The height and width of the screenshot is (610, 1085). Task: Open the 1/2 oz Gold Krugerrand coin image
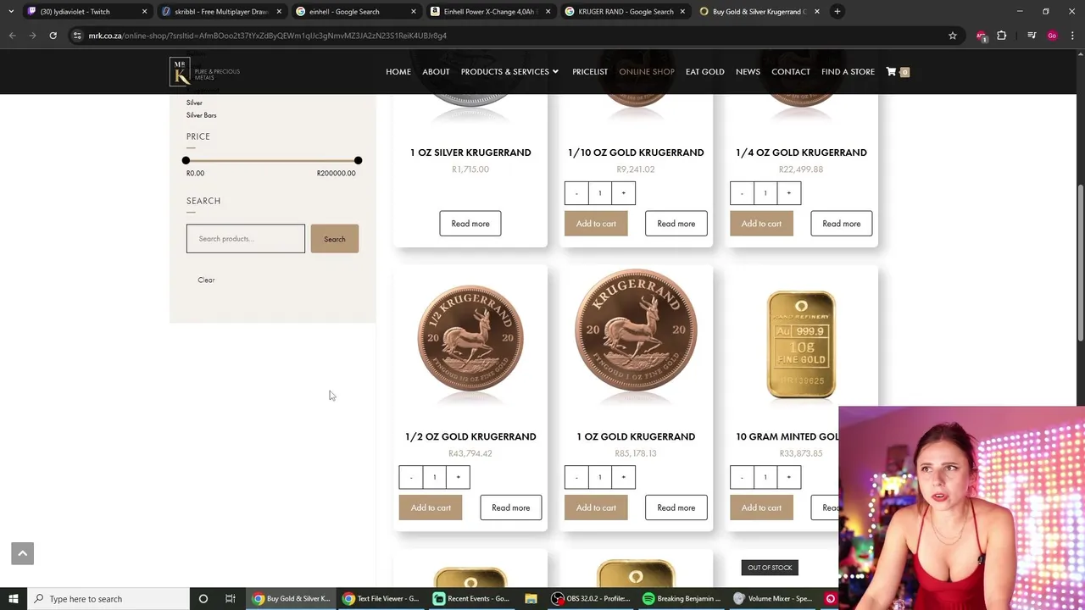pyautogui.click(x=470, y=338)
